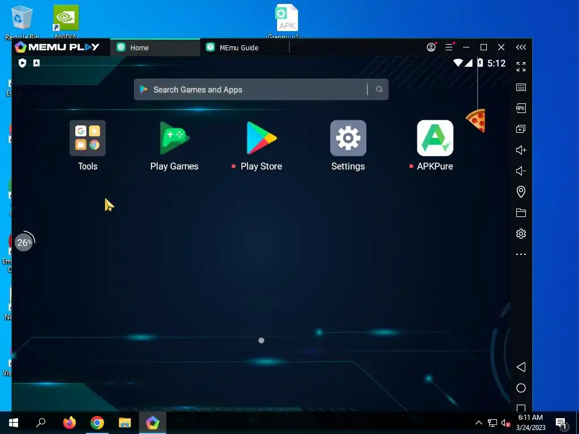The height and width of the screenshot is (434, 579).
Task: Click the letter A status bar icon
Action: coord(36,63)
